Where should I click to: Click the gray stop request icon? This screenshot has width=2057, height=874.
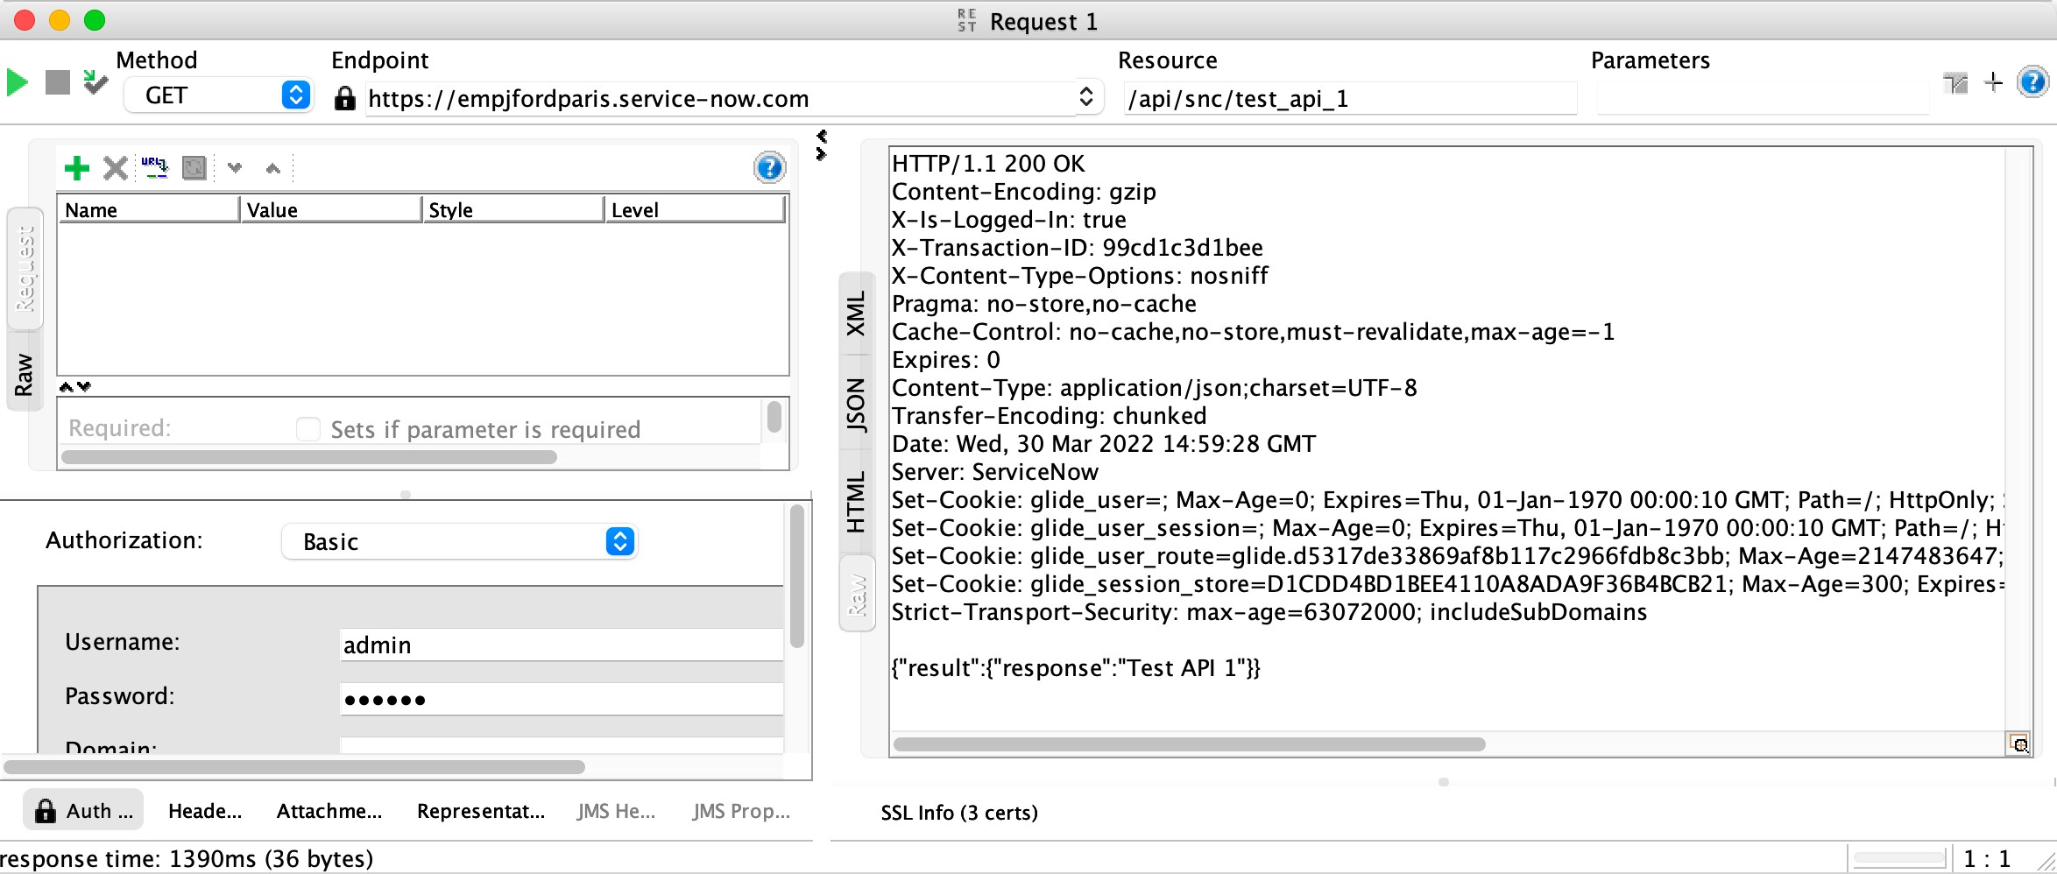click(x=56, y=81)
